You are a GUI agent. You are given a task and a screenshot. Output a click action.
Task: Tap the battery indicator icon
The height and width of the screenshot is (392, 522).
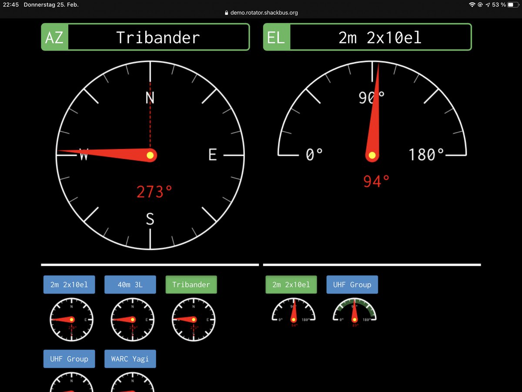tap(513, 4)
